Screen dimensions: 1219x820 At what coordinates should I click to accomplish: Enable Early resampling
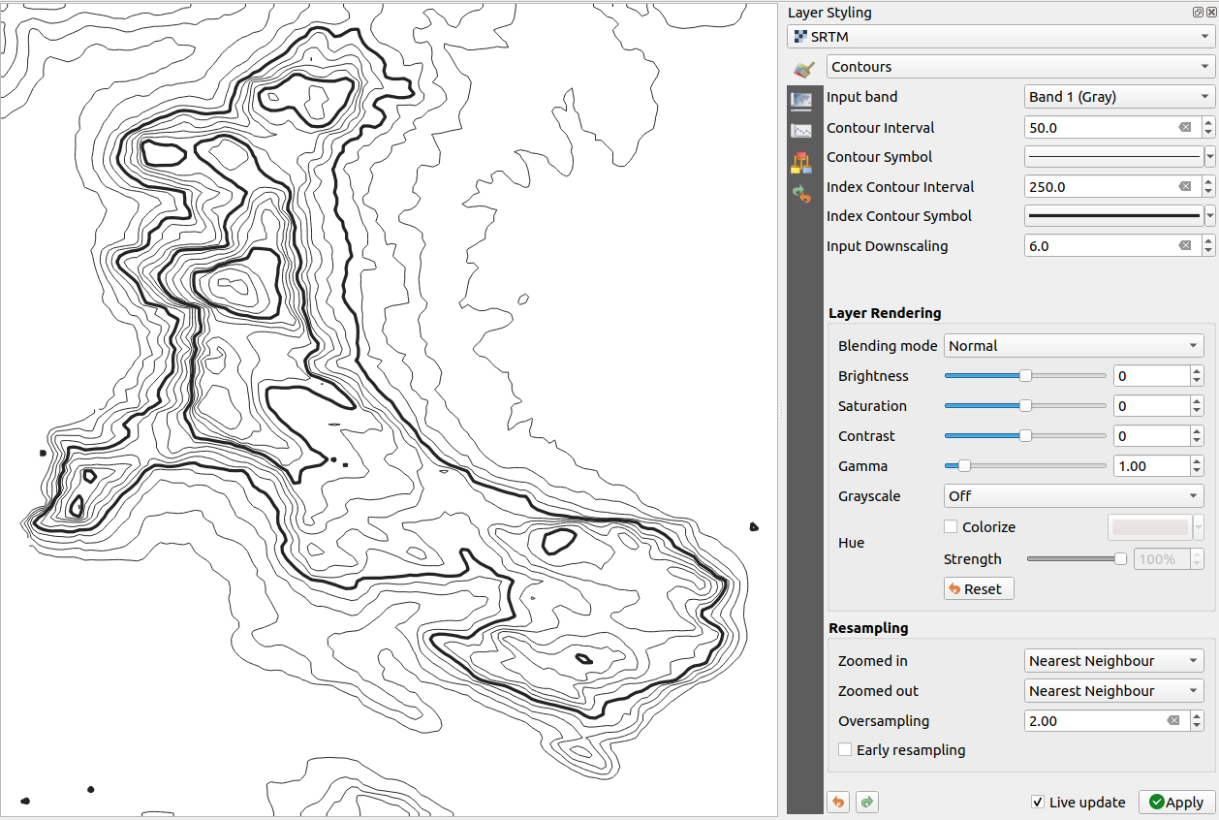pos(844,749)
